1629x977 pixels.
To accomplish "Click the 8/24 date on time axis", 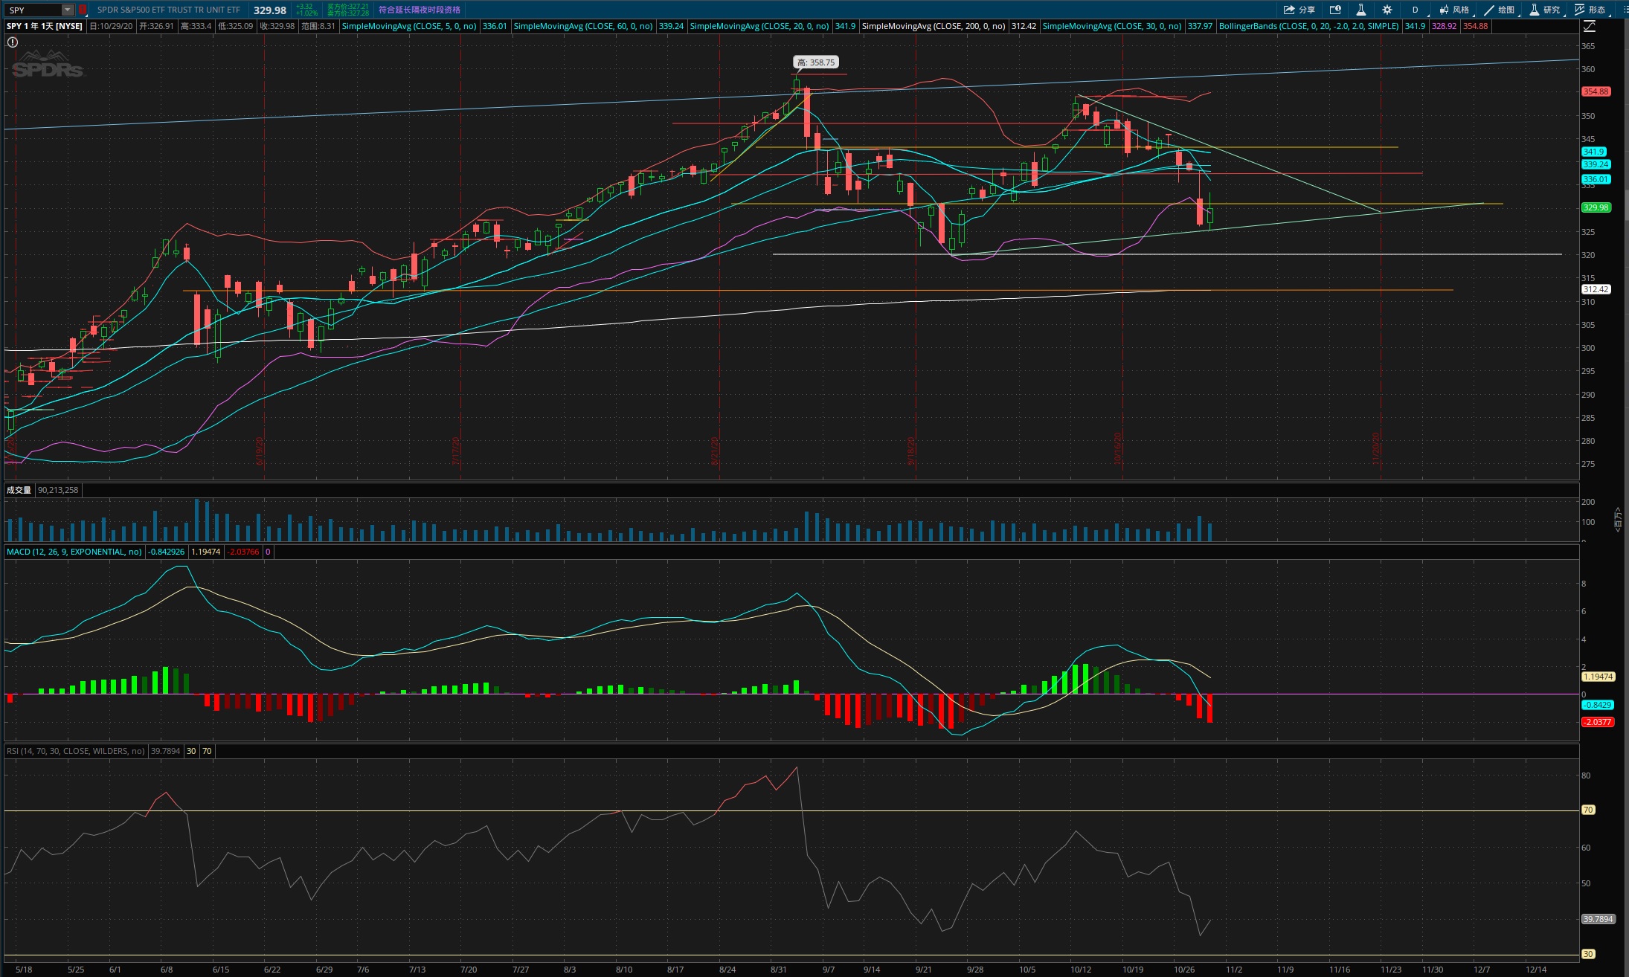I will click(727, 970).
